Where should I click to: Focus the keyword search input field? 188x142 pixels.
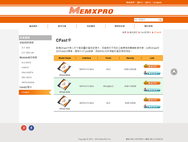pyautogui.click(x=146, y=20)
